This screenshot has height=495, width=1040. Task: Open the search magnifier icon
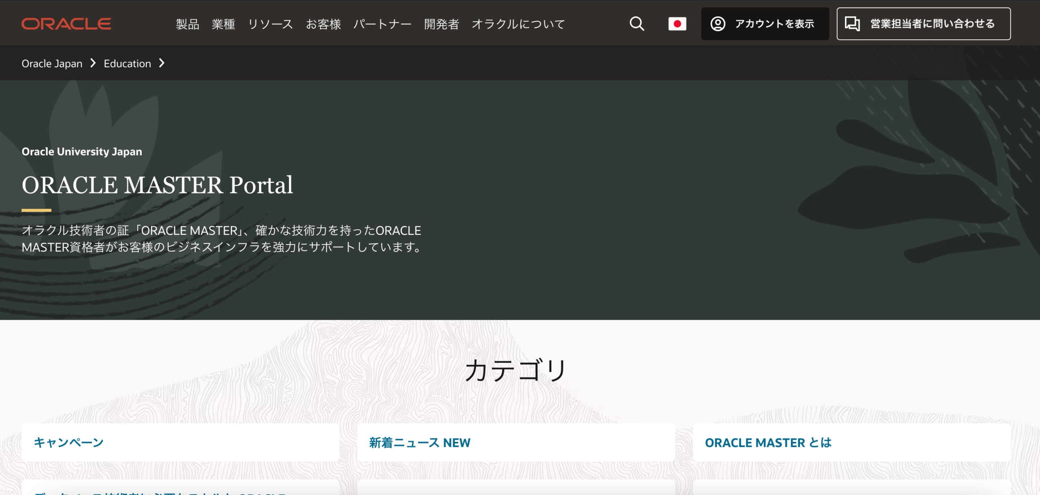pos(637,24)
